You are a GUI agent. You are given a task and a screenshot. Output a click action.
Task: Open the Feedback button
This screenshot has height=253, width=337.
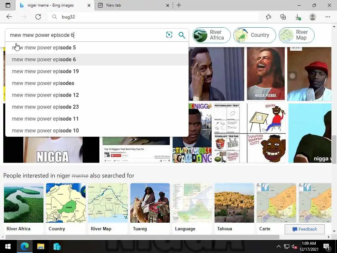[x=304, y=229]
